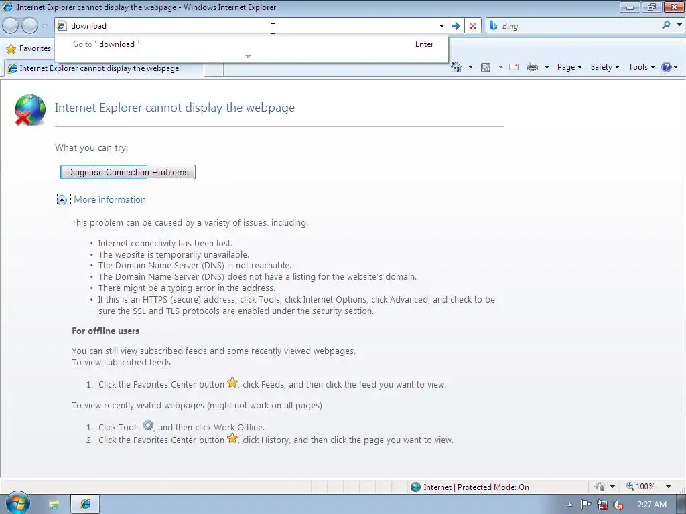Click the 100% zoom level button
This screenshot has height=514, width=686.
point(641,487)
